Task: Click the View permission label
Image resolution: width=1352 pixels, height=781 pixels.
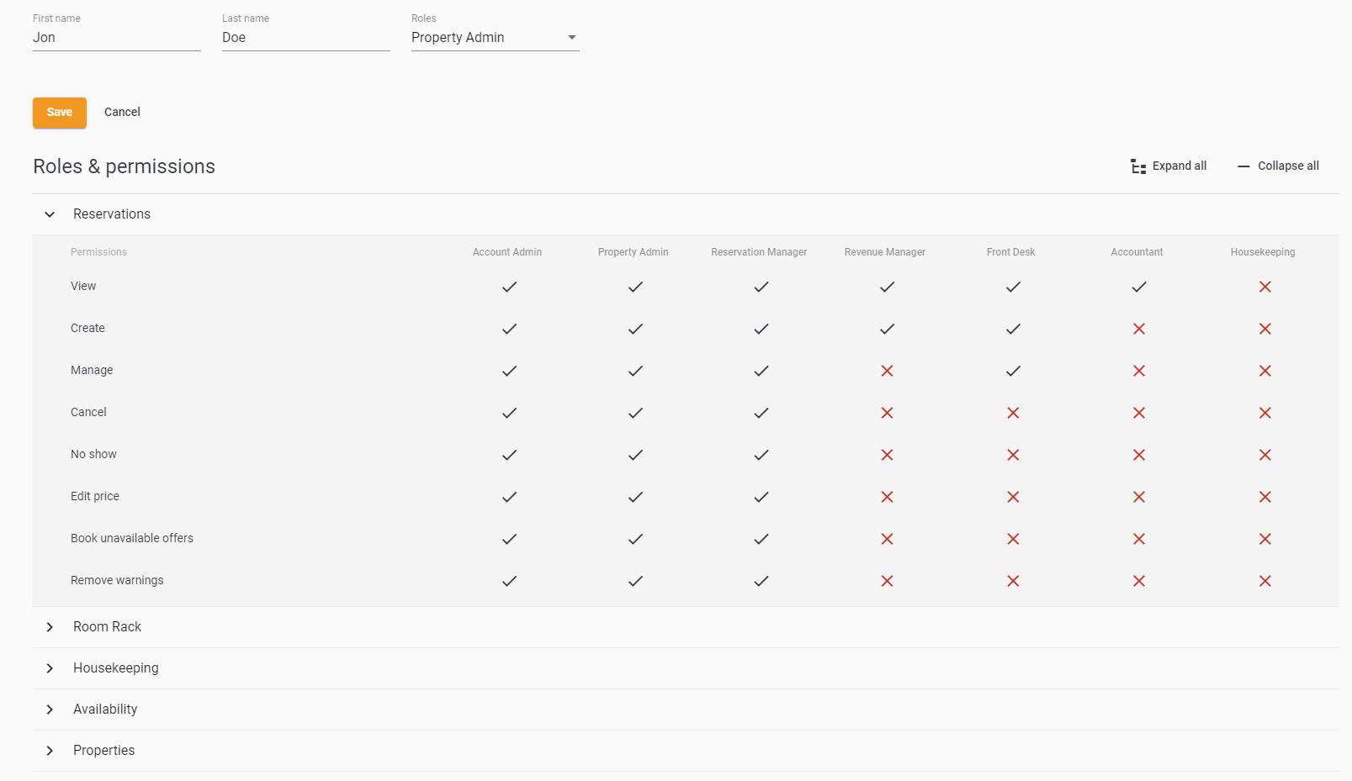Action: [x=83, y=287]
